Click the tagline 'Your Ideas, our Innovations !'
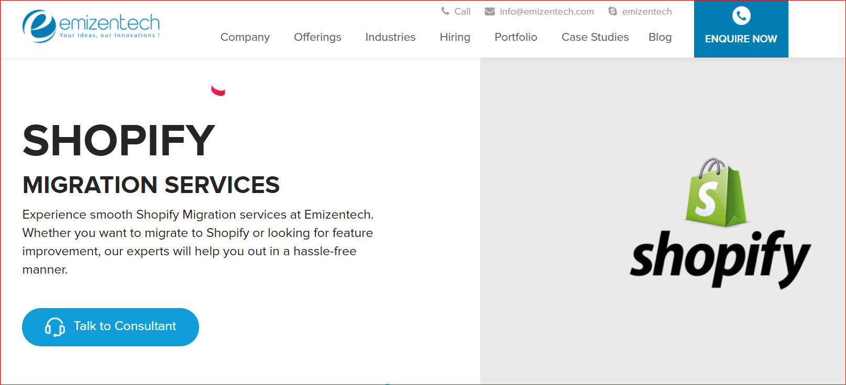The width and height of the screenshot is (846, 385). tap(109, 36)
